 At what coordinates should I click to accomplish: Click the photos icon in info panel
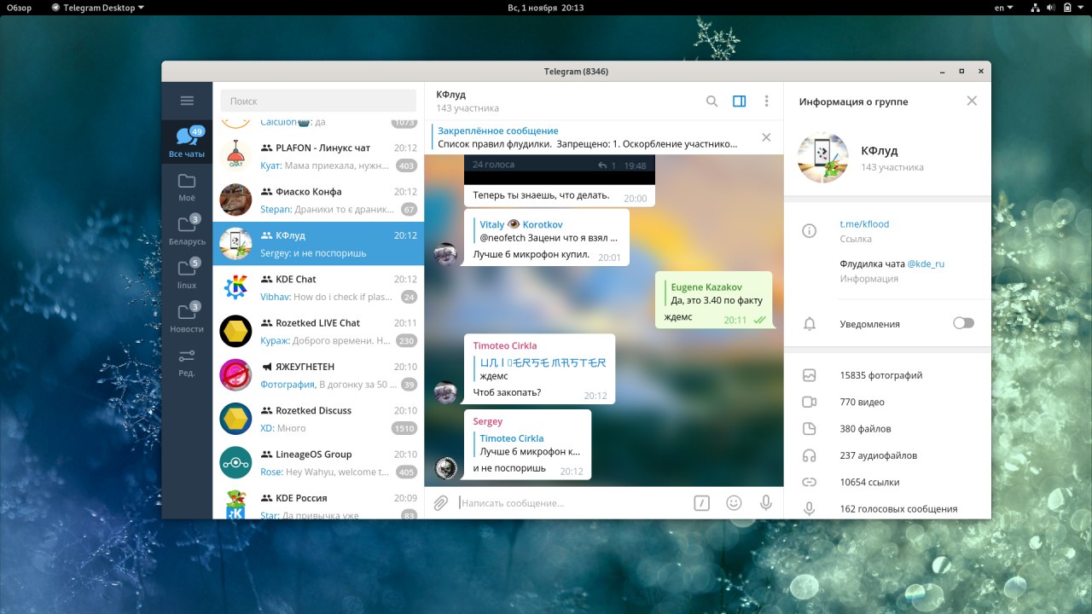[810, 375]
